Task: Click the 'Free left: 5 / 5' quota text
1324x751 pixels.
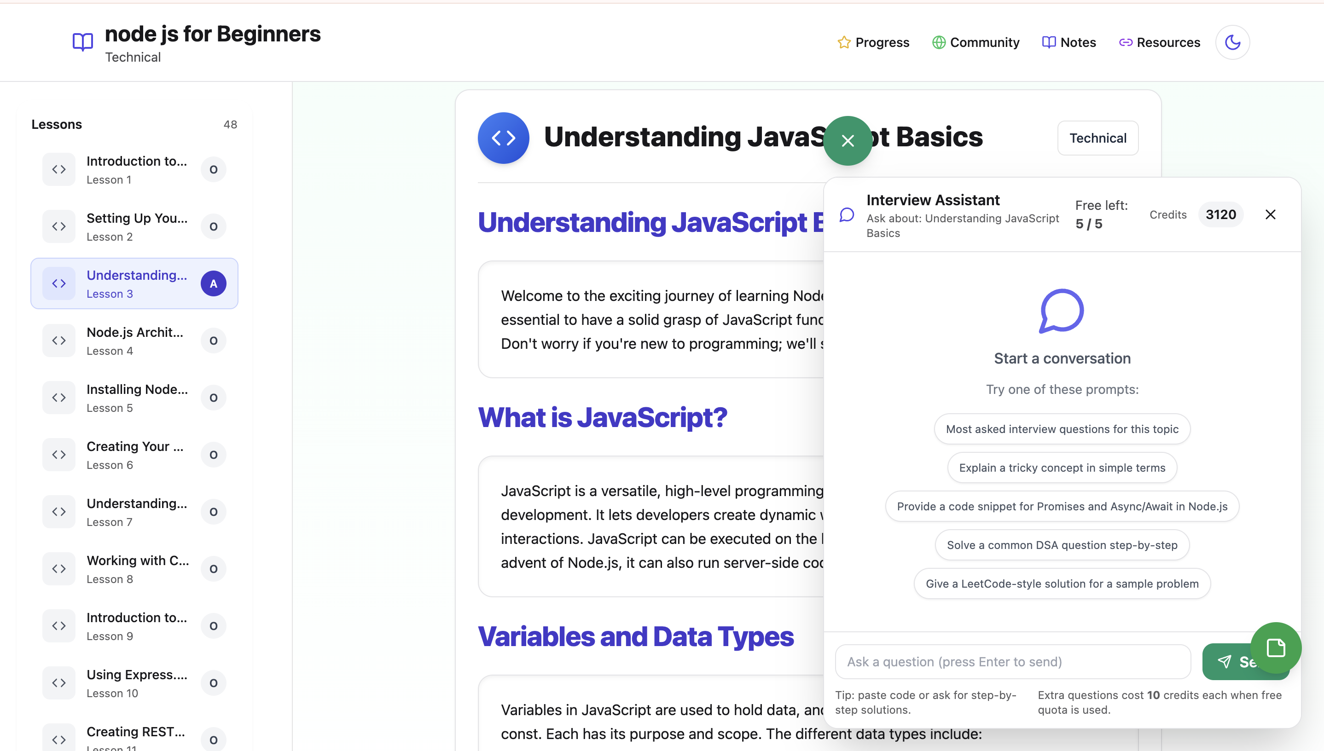Action: [1101, 214]
